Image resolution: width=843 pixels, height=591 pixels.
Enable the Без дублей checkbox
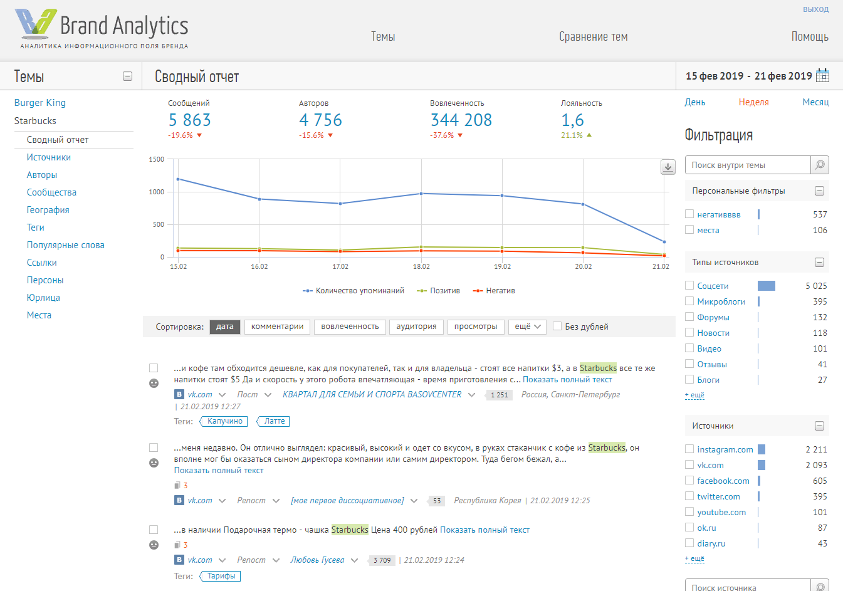[x=557, y=327]
